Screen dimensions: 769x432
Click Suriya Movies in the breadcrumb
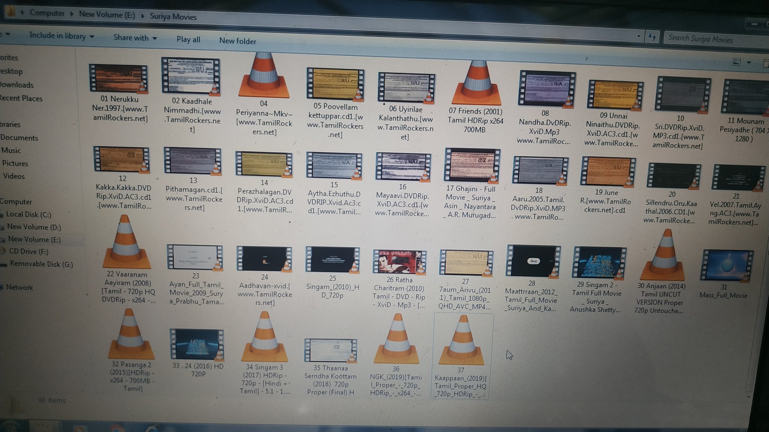(x=173, y=16)
